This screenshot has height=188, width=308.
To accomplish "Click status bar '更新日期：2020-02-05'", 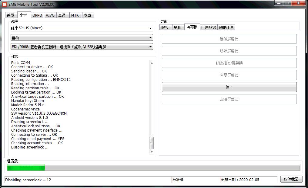I will (240, 180).
